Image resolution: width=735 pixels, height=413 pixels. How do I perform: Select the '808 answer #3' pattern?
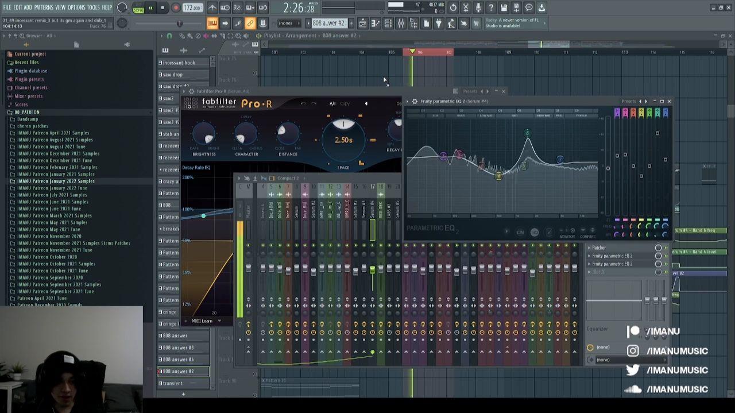(x=183, y=348)
